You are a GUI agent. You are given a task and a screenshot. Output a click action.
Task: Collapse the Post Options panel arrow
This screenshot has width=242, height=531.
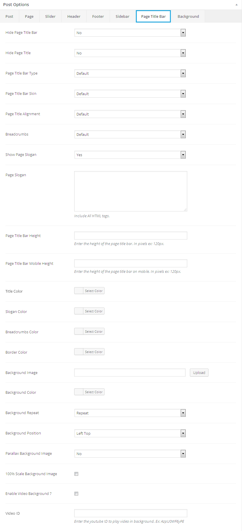pyautogui.click(x=236, y=5)
